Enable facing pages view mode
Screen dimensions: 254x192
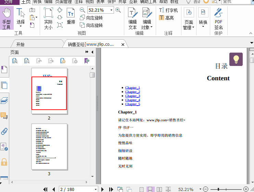(159, 189)
